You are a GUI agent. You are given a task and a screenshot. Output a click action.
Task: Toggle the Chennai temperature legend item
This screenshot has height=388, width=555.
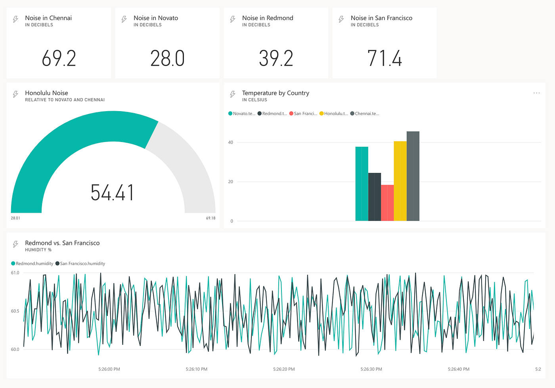pyautogui.click(x=364, y=113)
